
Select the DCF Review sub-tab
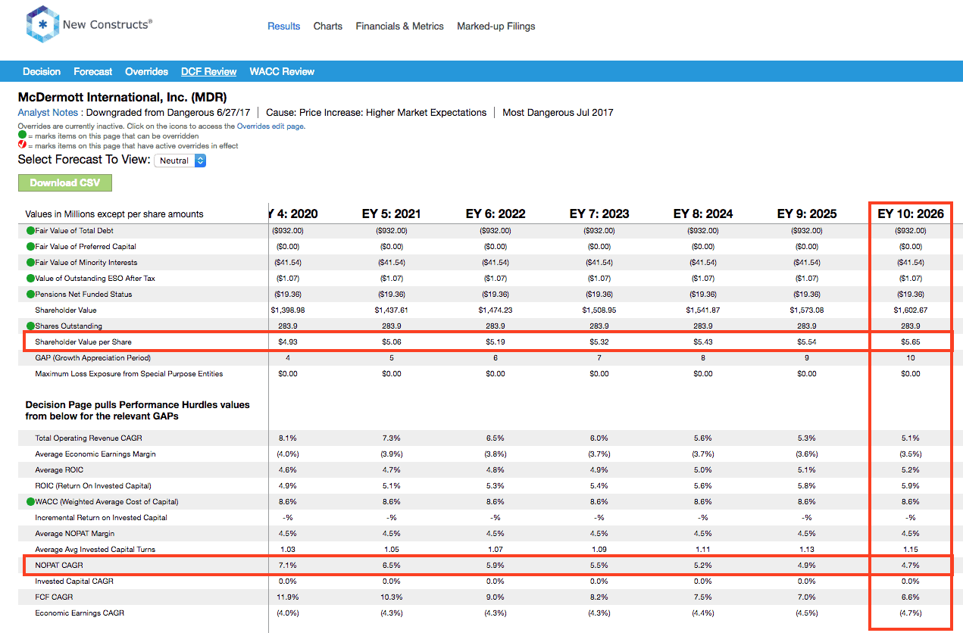209,72
